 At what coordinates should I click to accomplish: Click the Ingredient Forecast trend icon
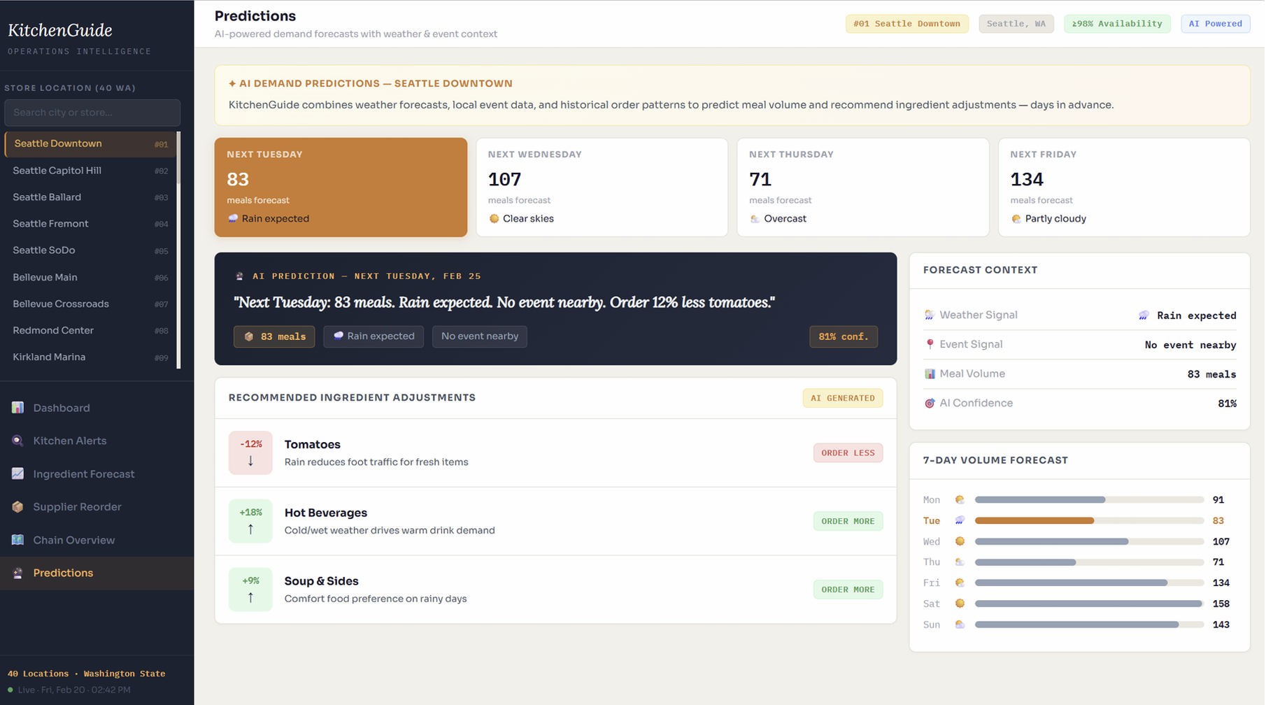point(17,473)
